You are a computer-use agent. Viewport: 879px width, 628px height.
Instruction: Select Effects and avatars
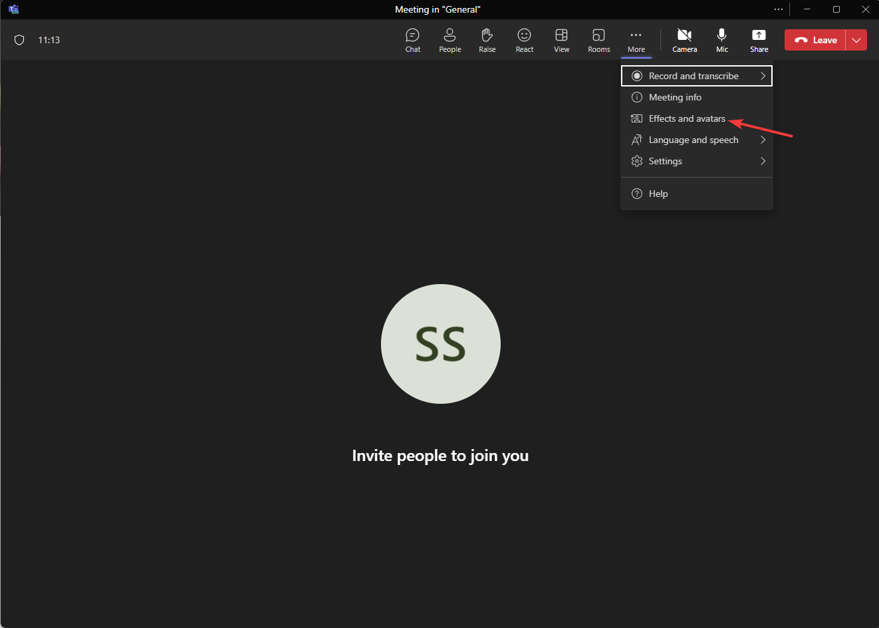(x=687, y=118)
